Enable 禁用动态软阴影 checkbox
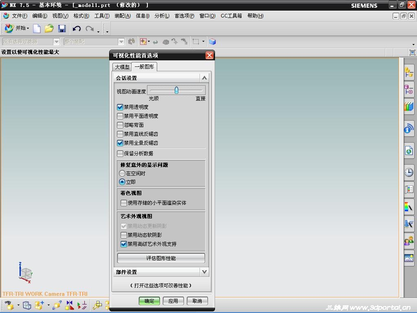 click(124, 235)
